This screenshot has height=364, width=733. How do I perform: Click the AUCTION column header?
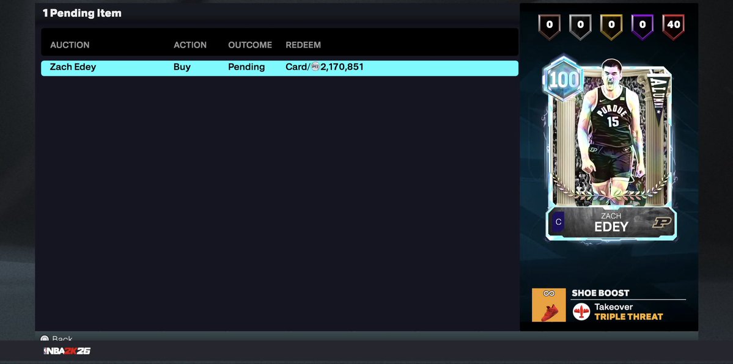(70, 45)
